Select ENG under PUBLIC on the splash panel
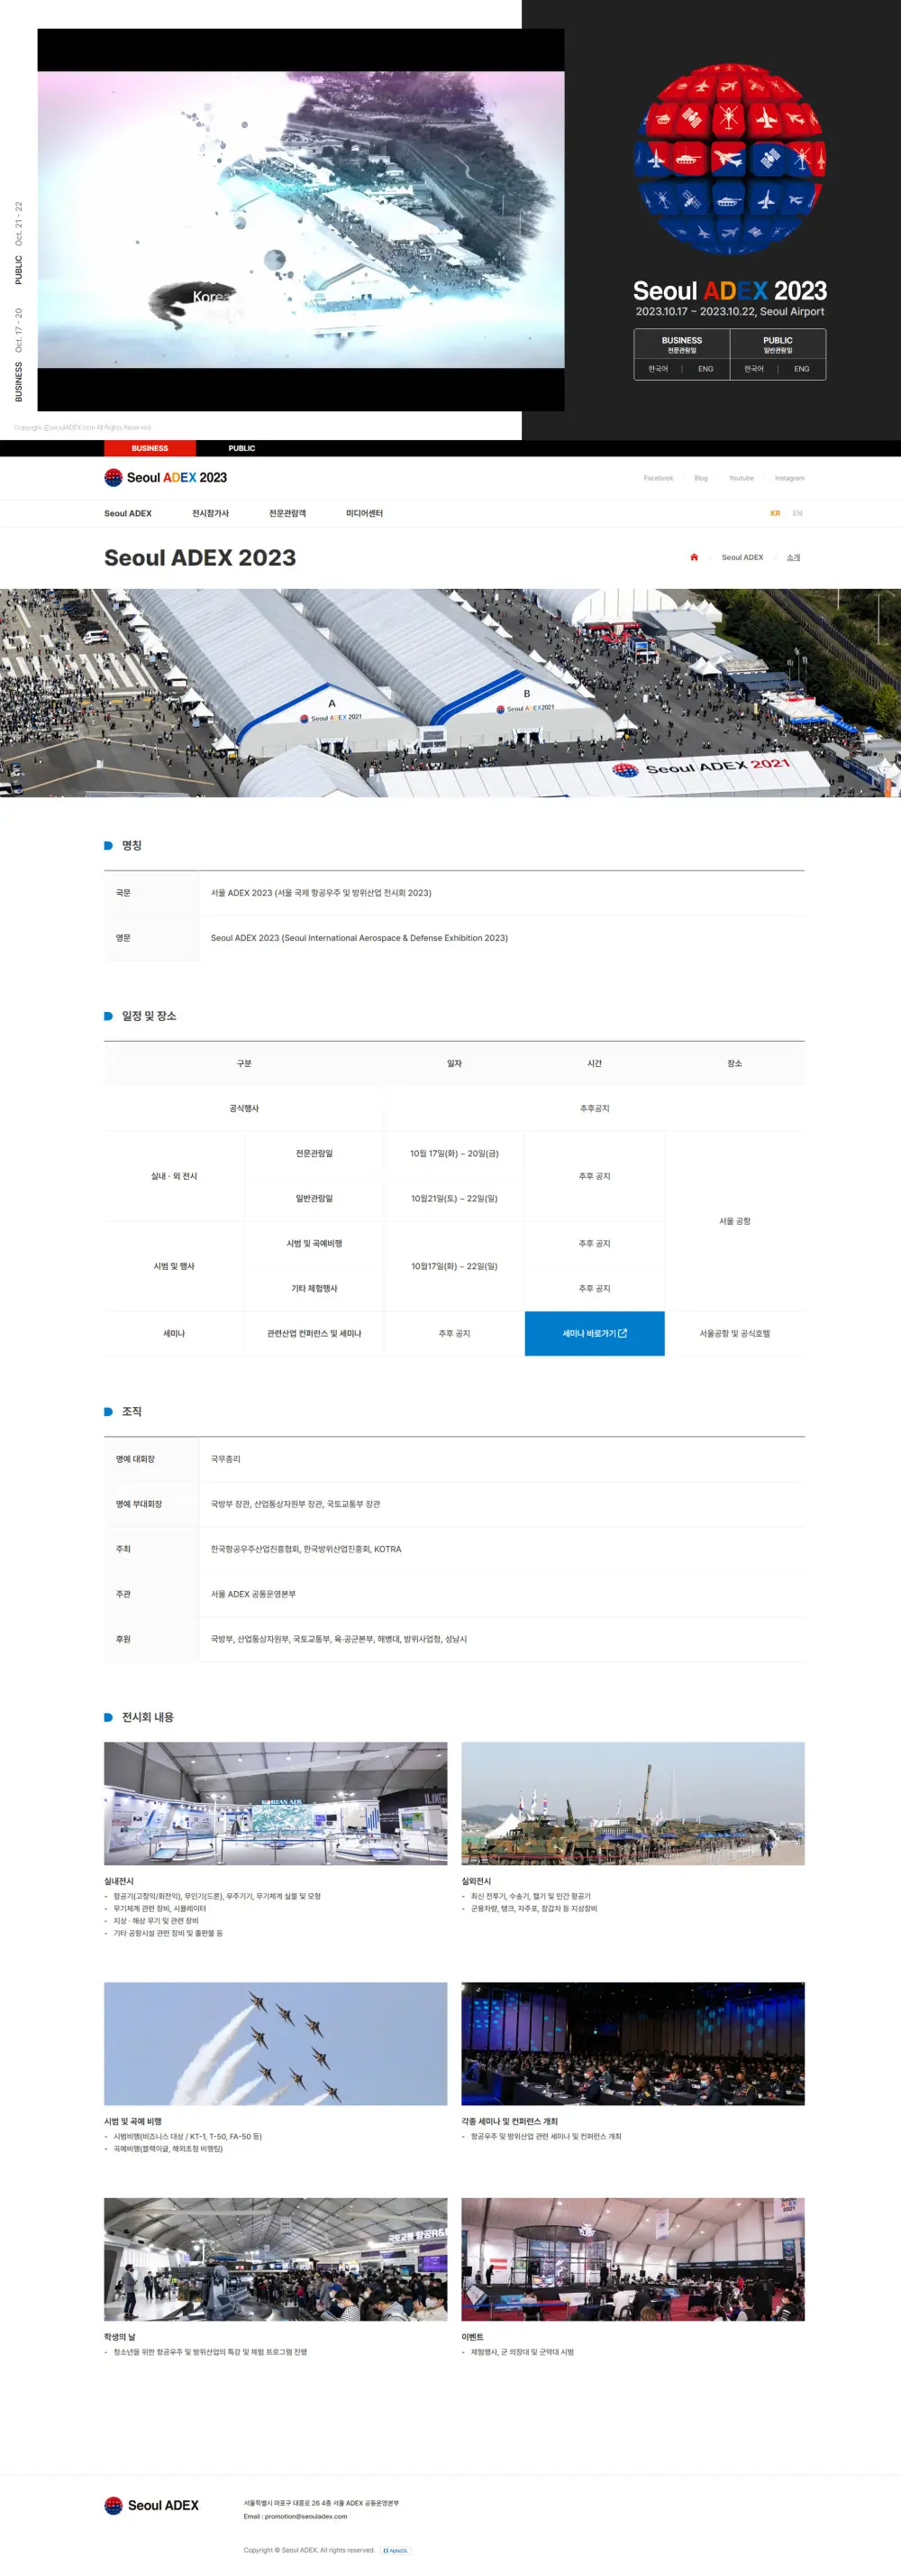The image size is (901, 2576). tap(801, 369)
